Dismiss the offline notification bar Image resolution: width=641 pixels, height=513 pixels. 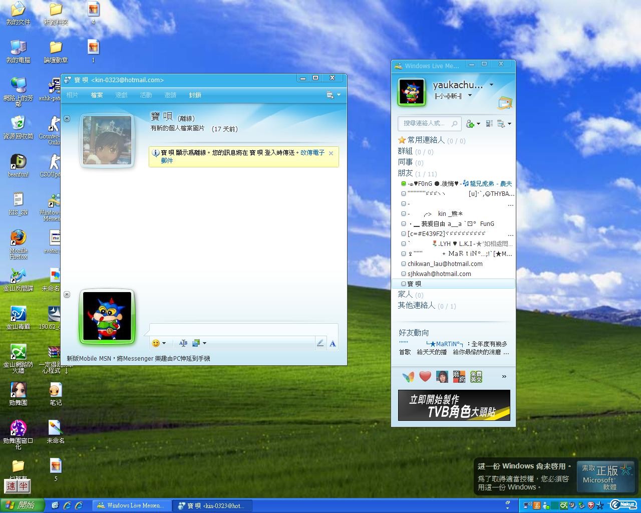click(331, 153)
